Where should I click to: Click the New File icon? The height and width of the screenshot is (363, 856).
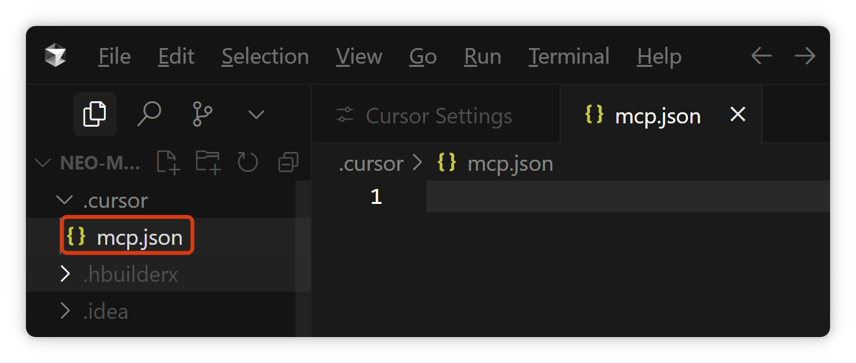(x=168, y=162)
